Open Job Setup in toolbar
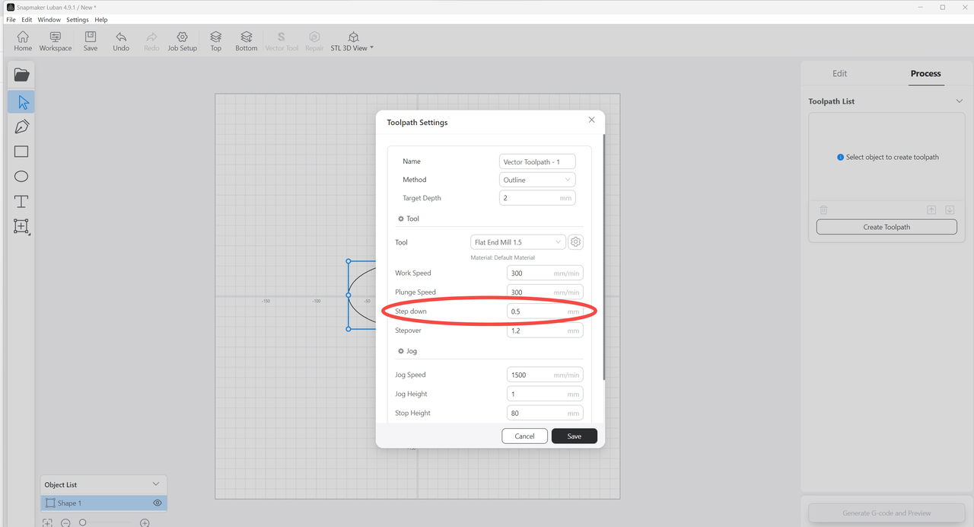This screenshot has width=974, height=527. click(183, 41)
